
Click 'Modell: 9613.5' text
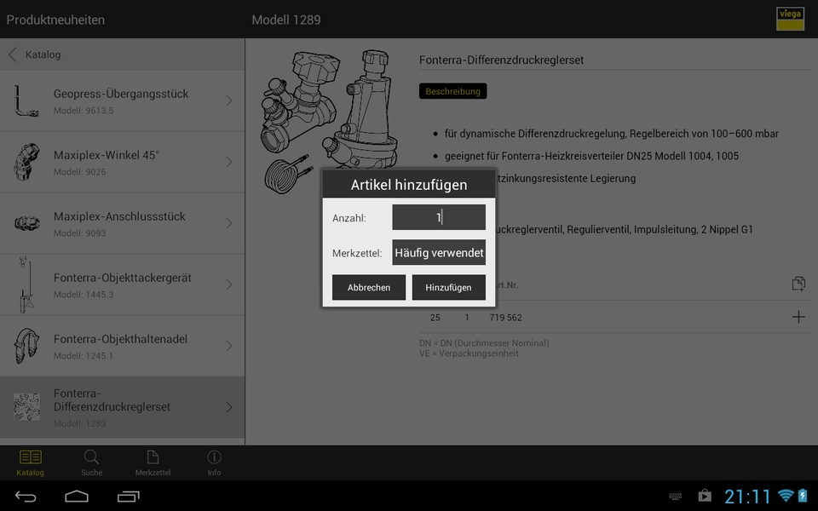(84, 111)
